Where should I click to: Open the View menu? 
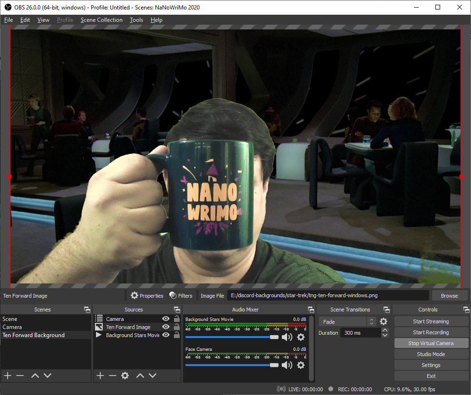(43, 20)
